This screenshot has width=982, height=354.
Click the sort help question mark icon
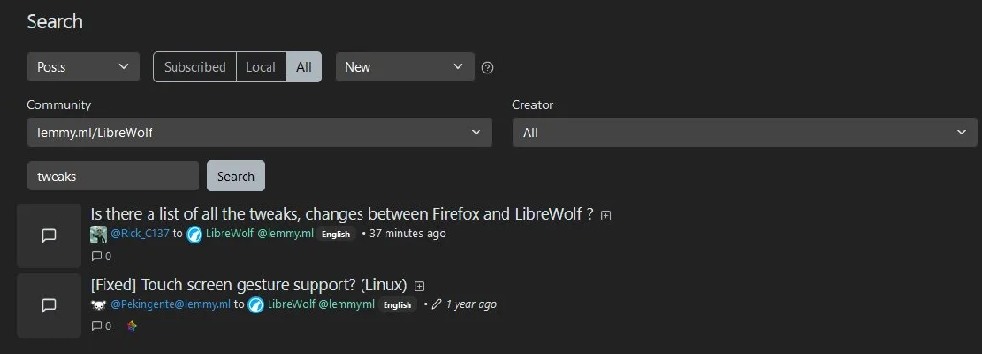[x=487, y=68]
